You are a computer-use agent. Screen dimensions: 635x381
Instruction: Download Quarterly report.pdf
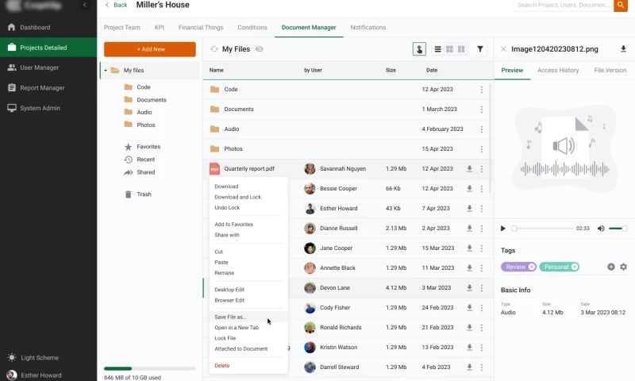point(469,169)
